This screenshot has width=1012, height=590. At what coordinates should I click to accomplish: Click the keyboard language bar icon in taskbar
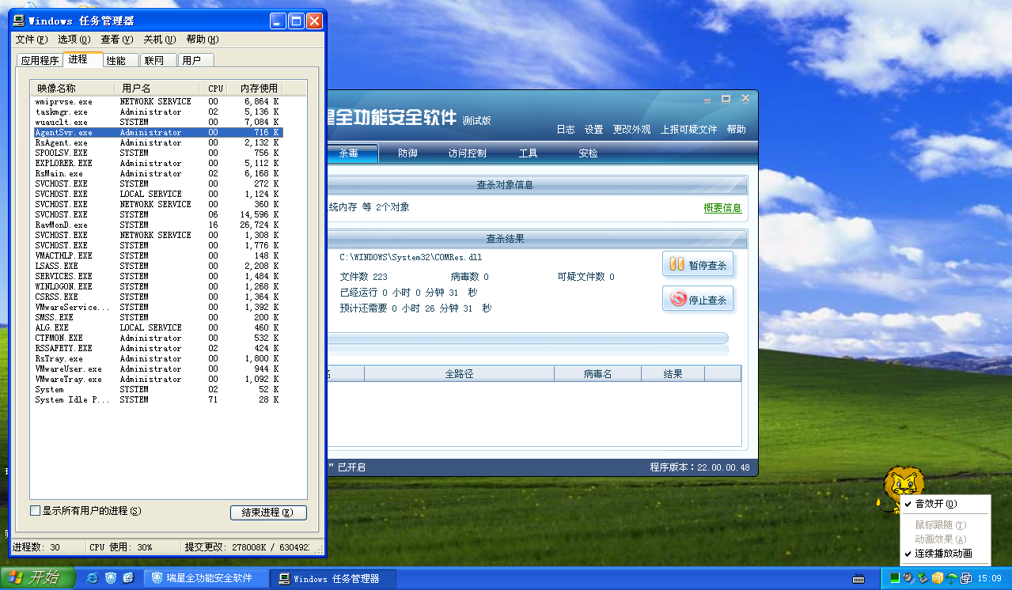(x=858, y=579)
